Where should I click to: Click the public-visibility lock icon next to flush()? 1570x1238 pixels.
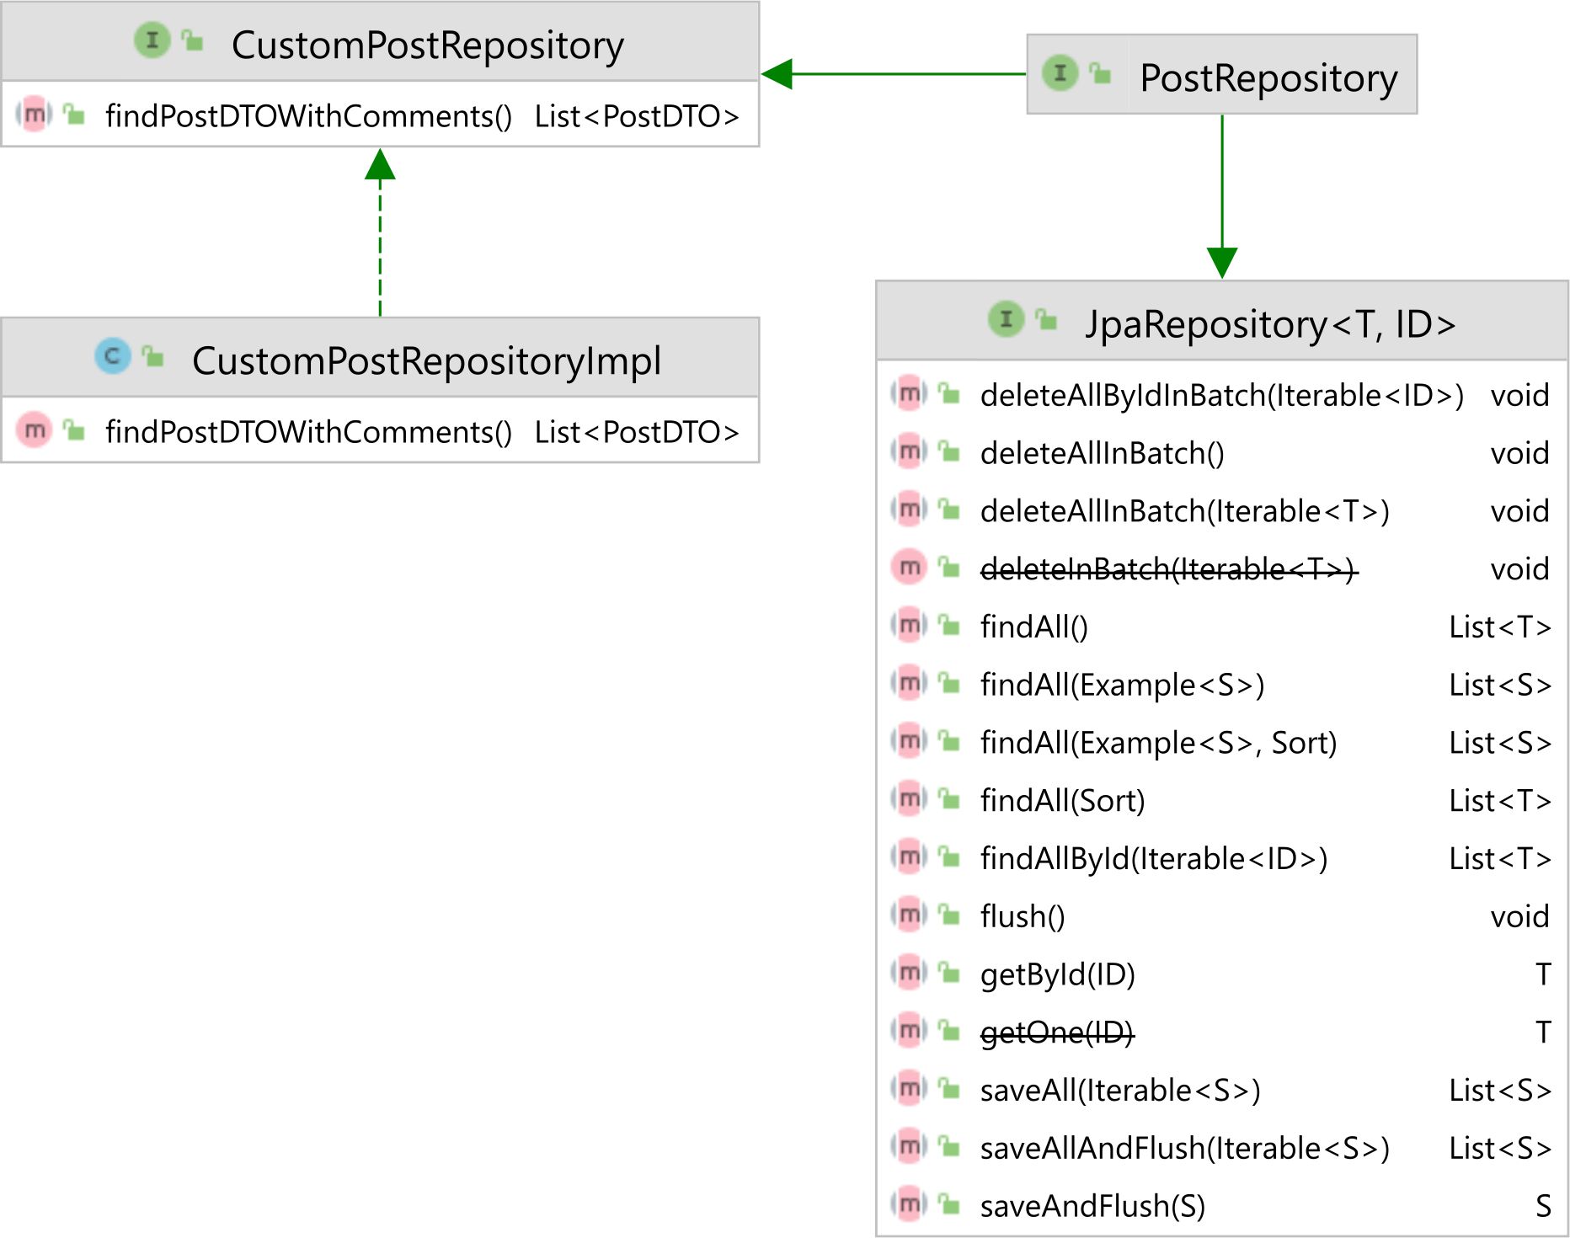point(949,915)
